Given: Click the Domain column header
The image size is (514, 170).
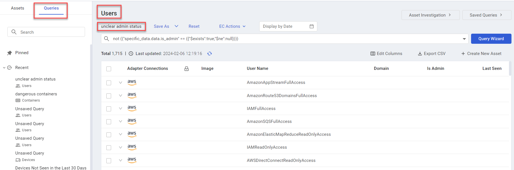Looking at the screenshot, I should (381, 68).
